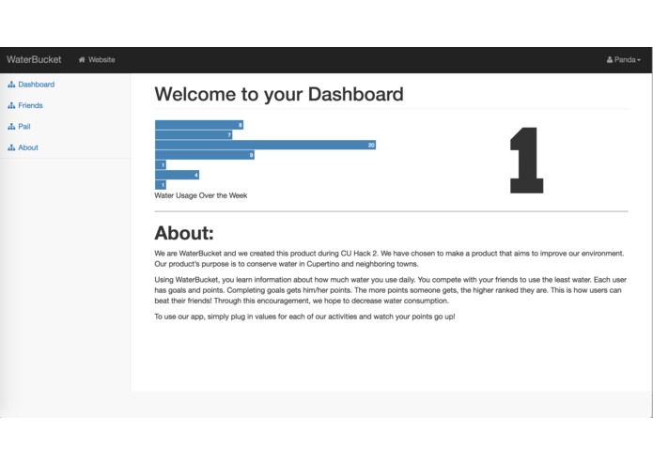This screenshot has width=653, height=464.
Task: Click the user icon next to Panda
Action: [x=610, y=59]
